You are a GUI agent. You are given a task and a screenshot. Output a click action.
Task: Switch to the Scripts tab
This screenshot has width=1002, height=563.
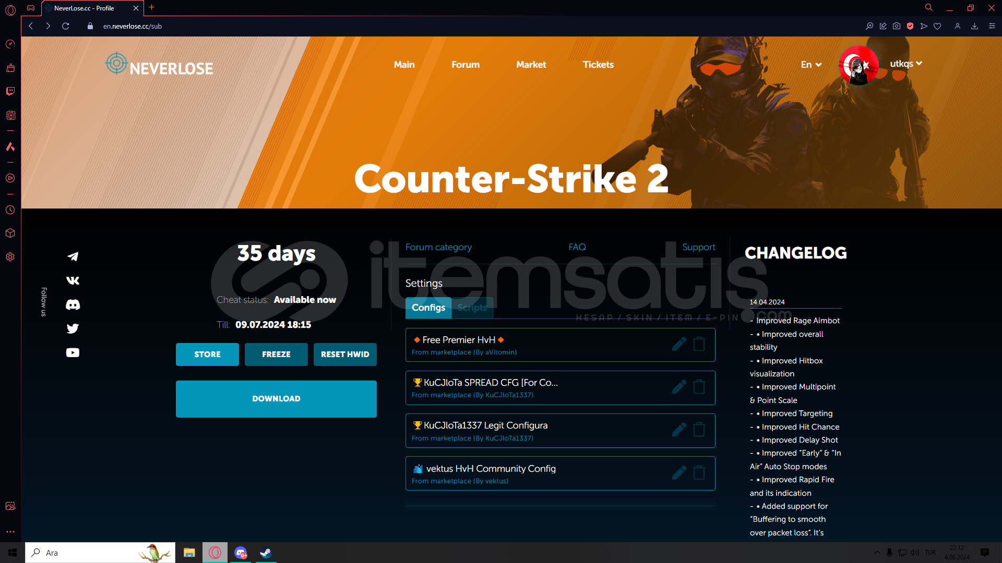point(472,308)
